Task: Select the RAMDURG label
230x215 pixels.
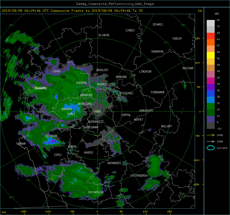Action: click(x=82, y=83)
